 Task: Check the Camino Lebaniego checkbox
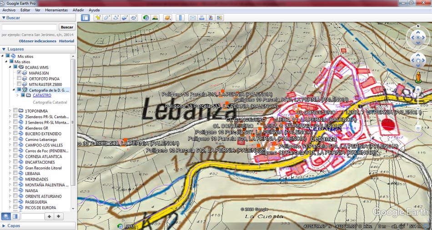coord(15,139)
